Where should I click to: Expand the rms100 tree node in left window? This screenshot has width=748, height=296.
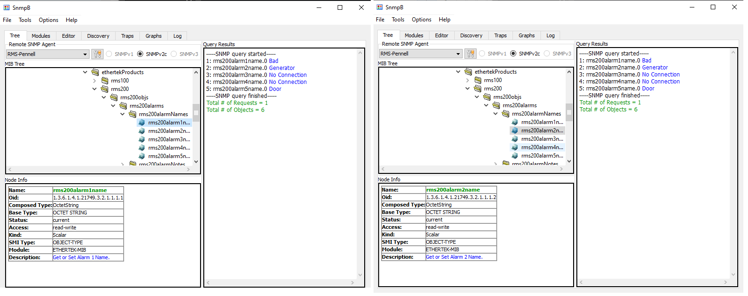[95, 81]
